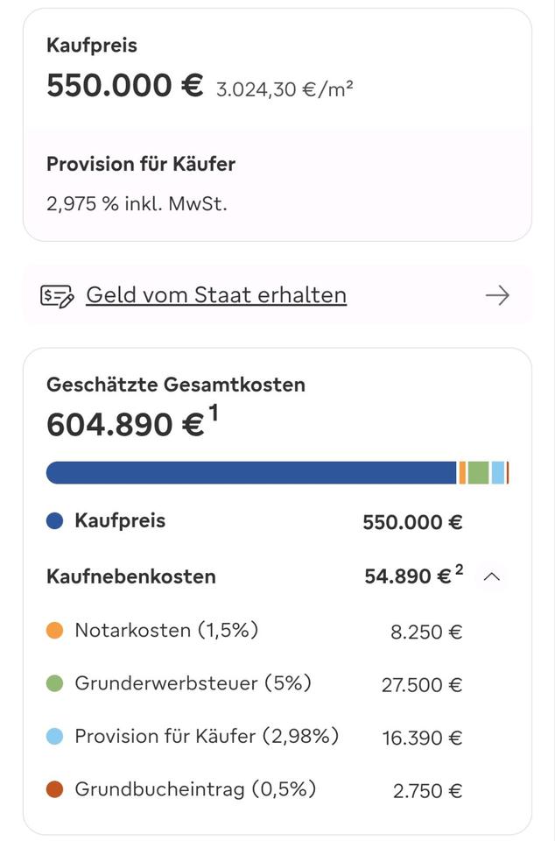Open the Geld vom Staat erhalten link
This screenshot has height=841, width=555.
click(215, 295)
